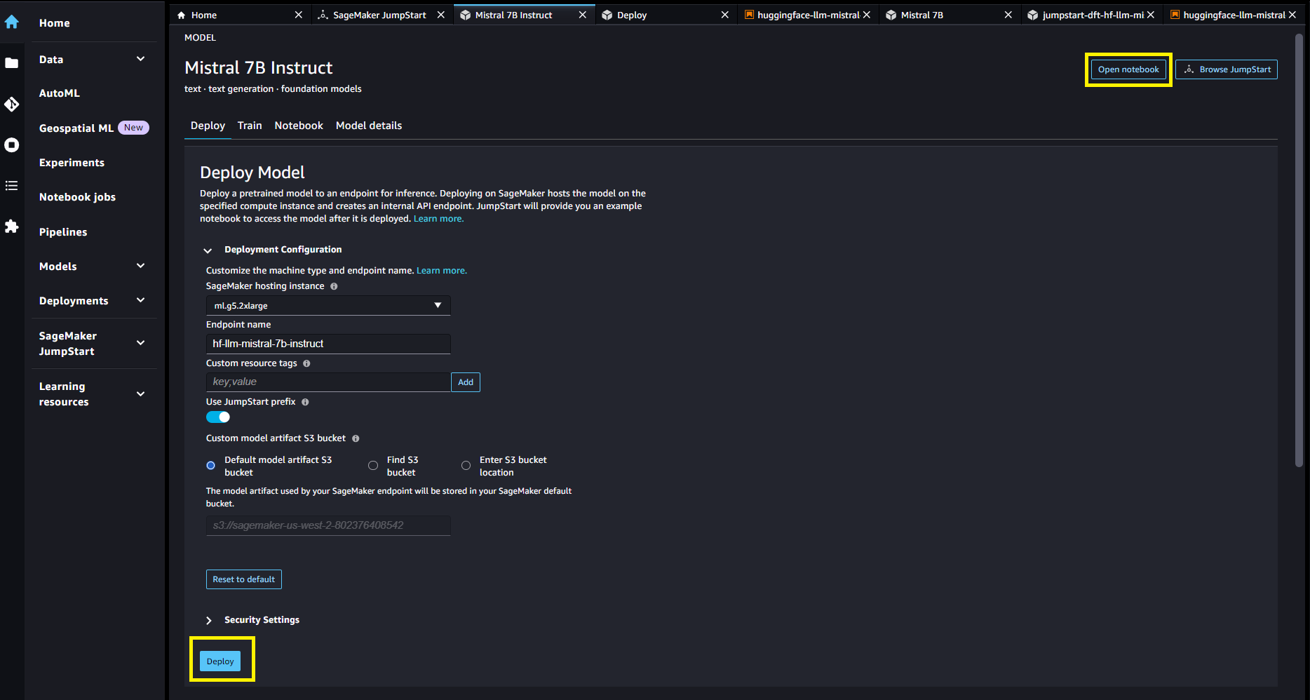
Task: Select Enter S3 bucket location radio option
Action: pos(466,466)
